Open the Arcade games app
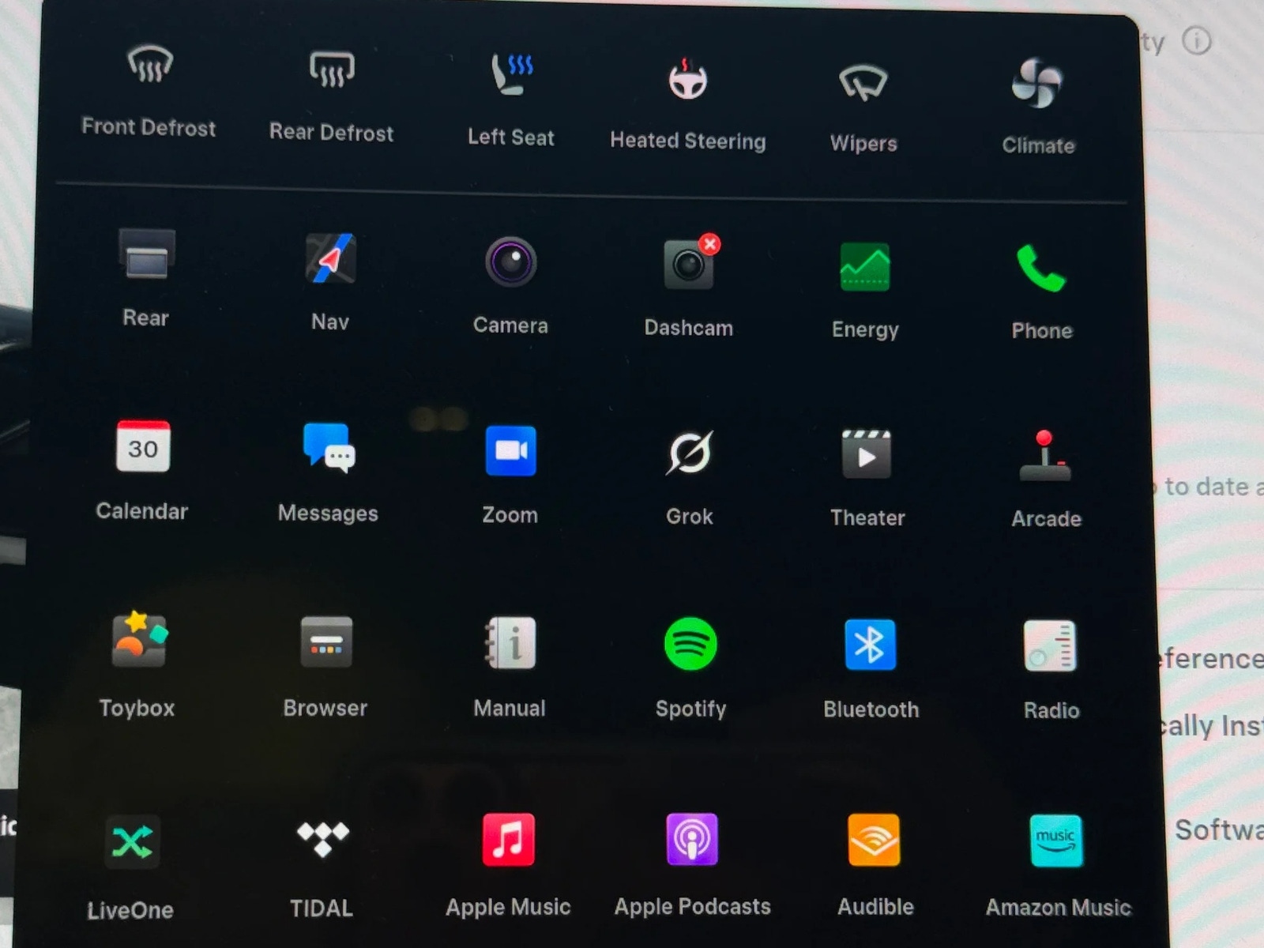Screen dimensions: 1264x948 pos(1045,456)
